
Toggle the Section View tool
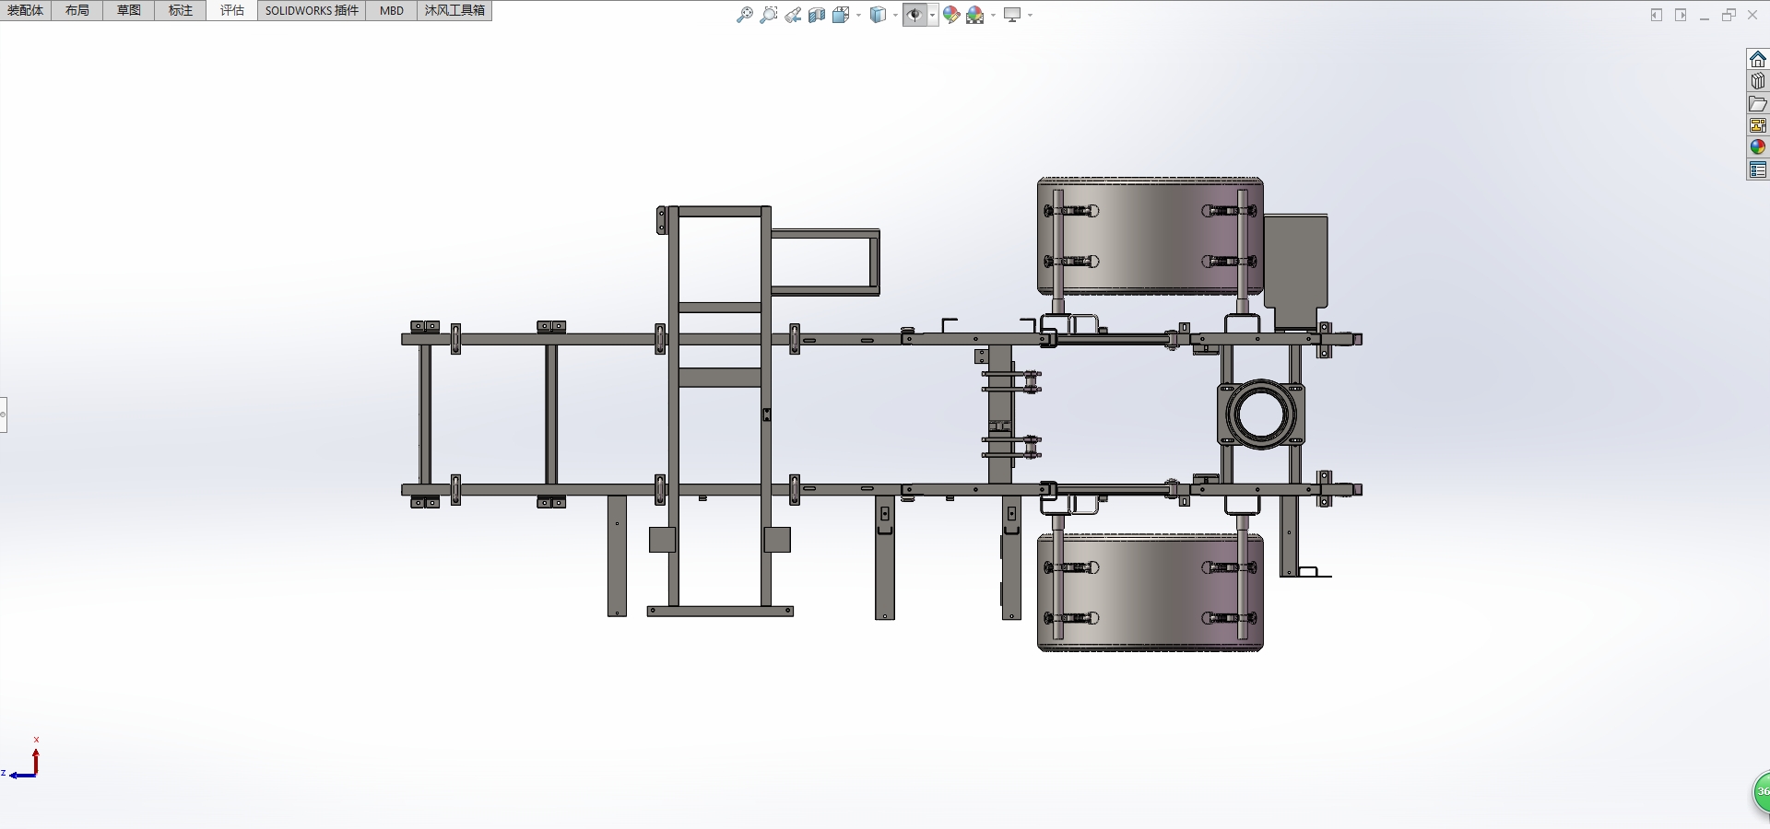point(817,15)
